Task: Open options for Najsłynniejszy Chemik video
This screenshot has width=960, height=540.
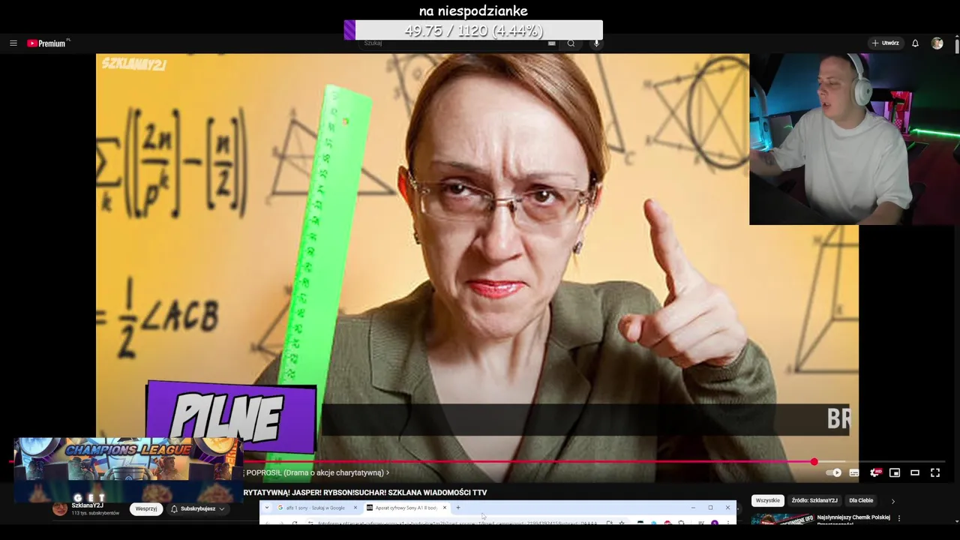Action: click(898, 518)
